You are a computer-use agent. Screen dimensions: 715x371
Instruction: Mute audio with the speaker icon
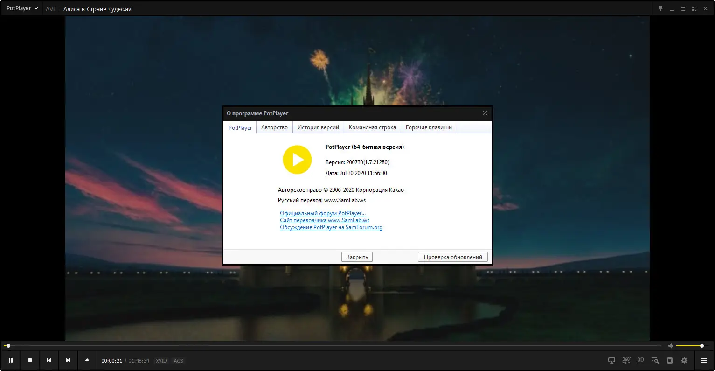tap(671, 345)
